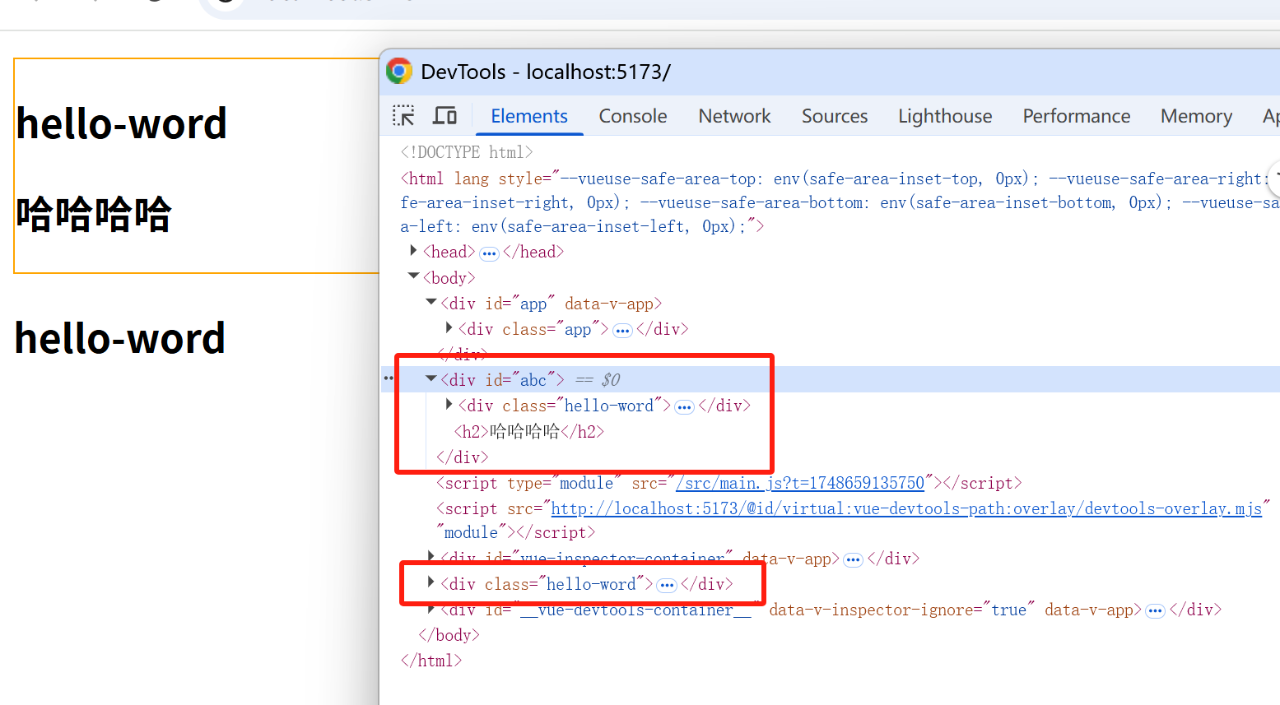The image size is (1280, 705).
Task: Click ellipsis badge of vue-inspector-container div
Action: click(853, 560)
